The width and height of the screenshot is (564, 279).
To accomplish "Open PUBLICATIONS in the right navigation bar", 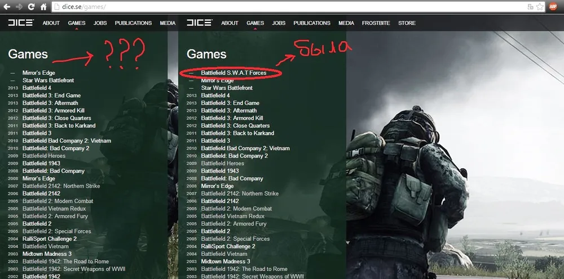I will (x=312, y=23).
